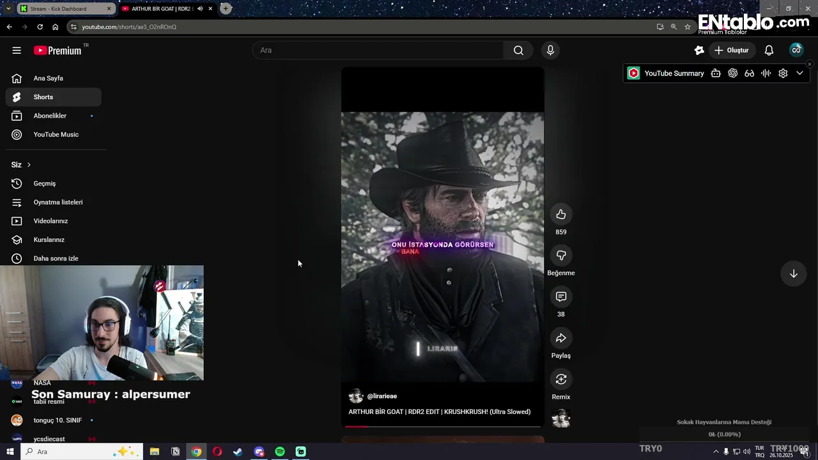Open the account avatar menu

[x=796, y=50]
